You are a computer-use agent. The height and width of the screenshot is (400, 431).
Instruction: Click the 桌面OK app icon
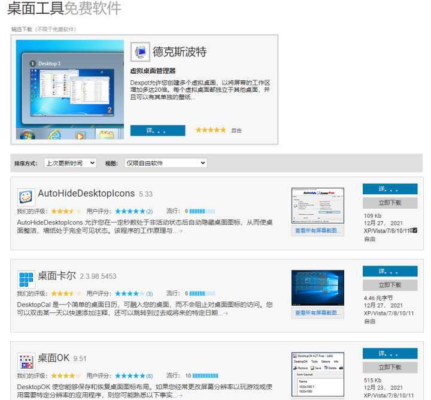pyautogui.click(x=26, y=362)
